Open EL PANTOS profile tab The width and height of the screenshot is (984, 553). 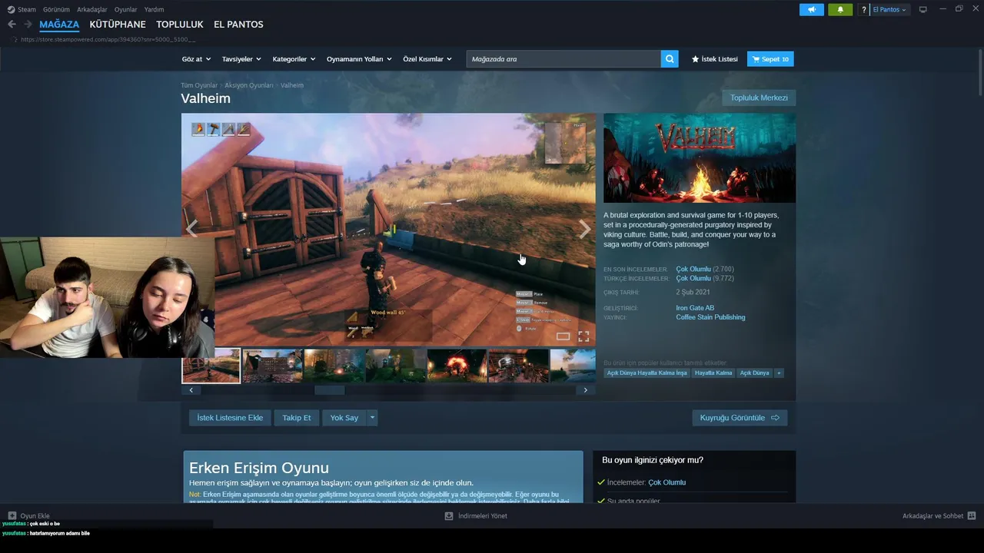238,25
